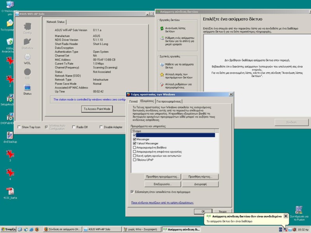This screenshot has height=233, width=311.
Task: Check the Disable Adapter checkbox
Action: [x=101, y=127]
